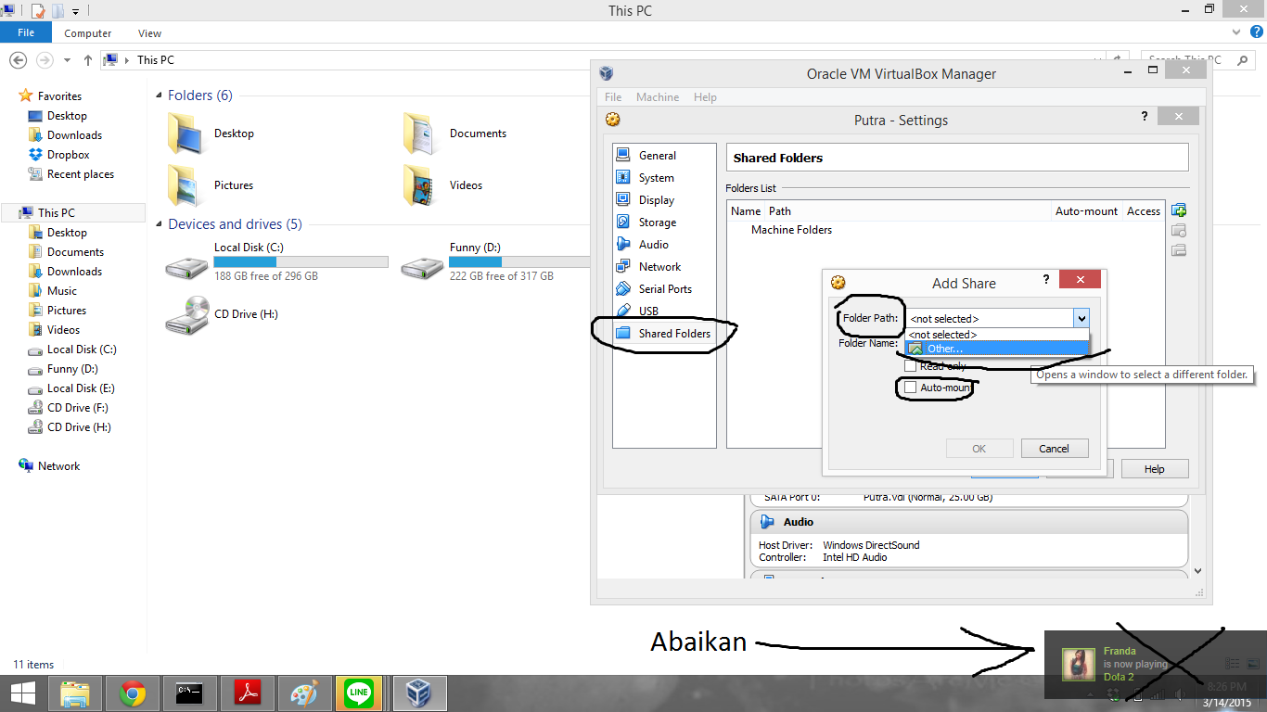Viewport: 1267px width, 712px height.
Task: Toggle the Folder Path dropdown arrow
Action: (x=1081, y=318)
